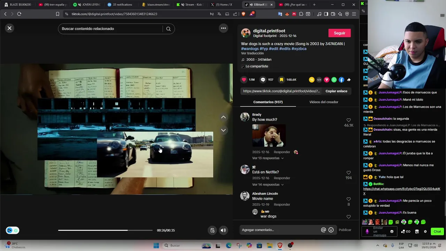Open the Brave Rewards triangle icon
Viewport: 446px width, 251px height.
tap(252, 14)
